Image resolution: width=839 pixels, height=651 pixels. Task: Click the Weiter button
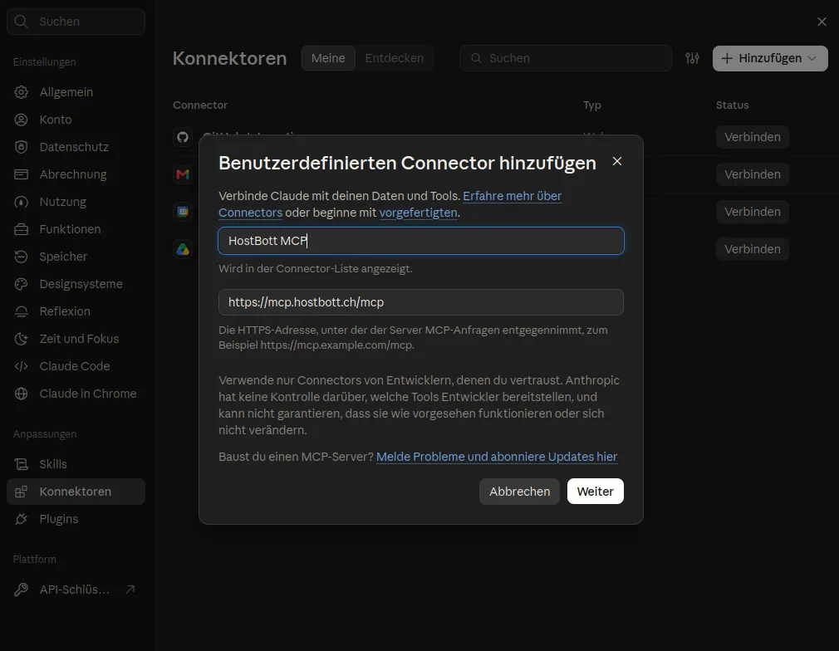pos(595,491)
